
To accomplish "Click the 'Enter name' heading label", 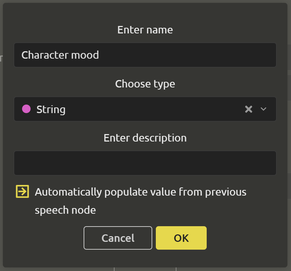I will (x=145, y=30).
